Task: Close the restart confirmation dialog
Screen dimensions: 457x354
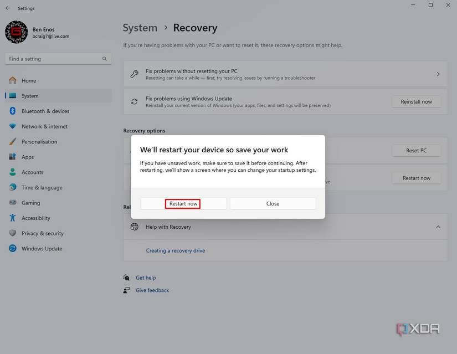Action: tap(273, 203)
